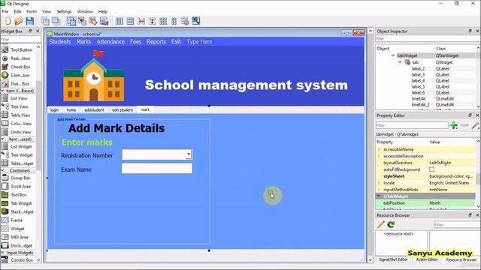Pick the Group Box widget in Widget Box
The height and width of the screenshot is (270, 481).
pos(17,178)
